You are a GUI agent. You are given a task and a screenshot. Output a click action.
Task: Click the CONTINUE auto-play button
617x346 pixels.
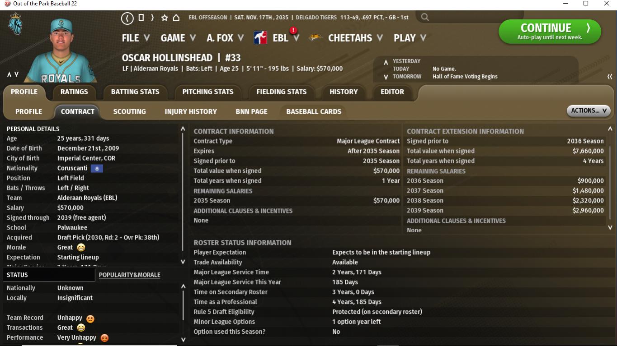[x=550, y=32]
